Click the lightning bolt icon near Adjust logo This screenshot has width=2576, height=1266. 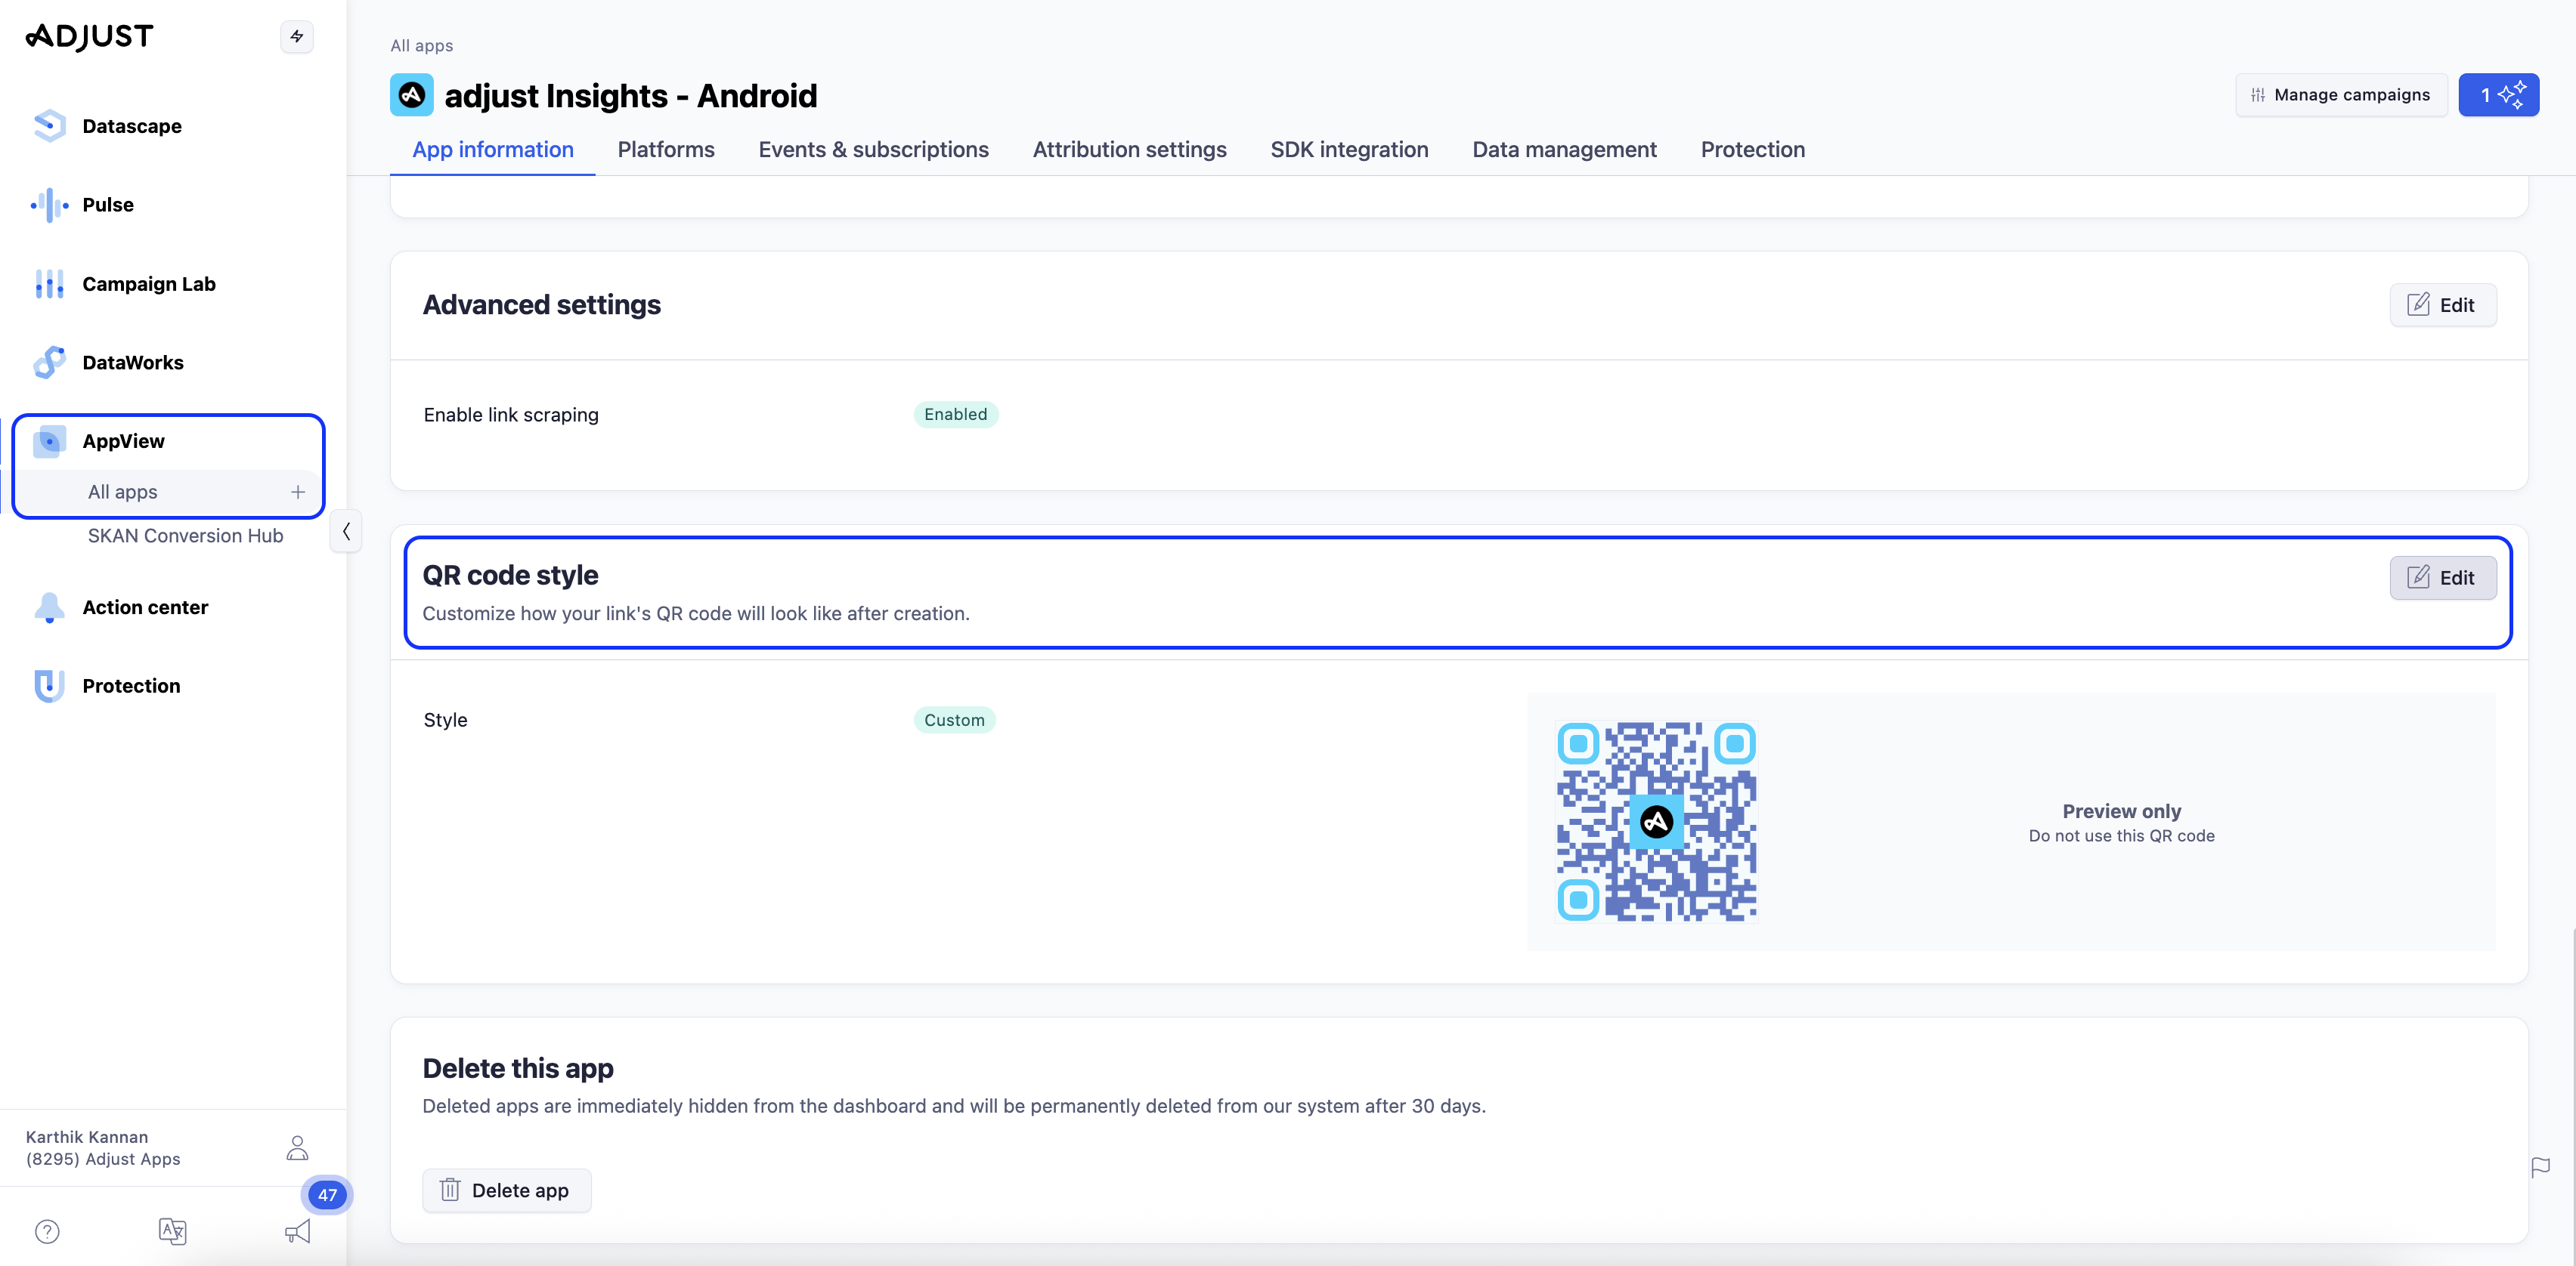click(297, 37)
